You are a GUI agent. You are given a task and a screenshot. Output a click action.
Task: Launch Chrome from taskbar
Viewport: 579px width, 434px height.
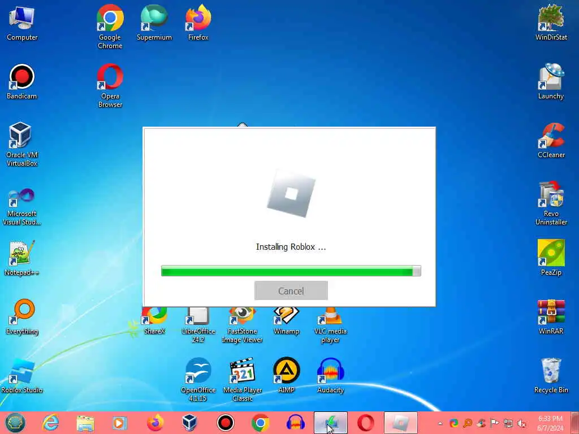[260, 423]
